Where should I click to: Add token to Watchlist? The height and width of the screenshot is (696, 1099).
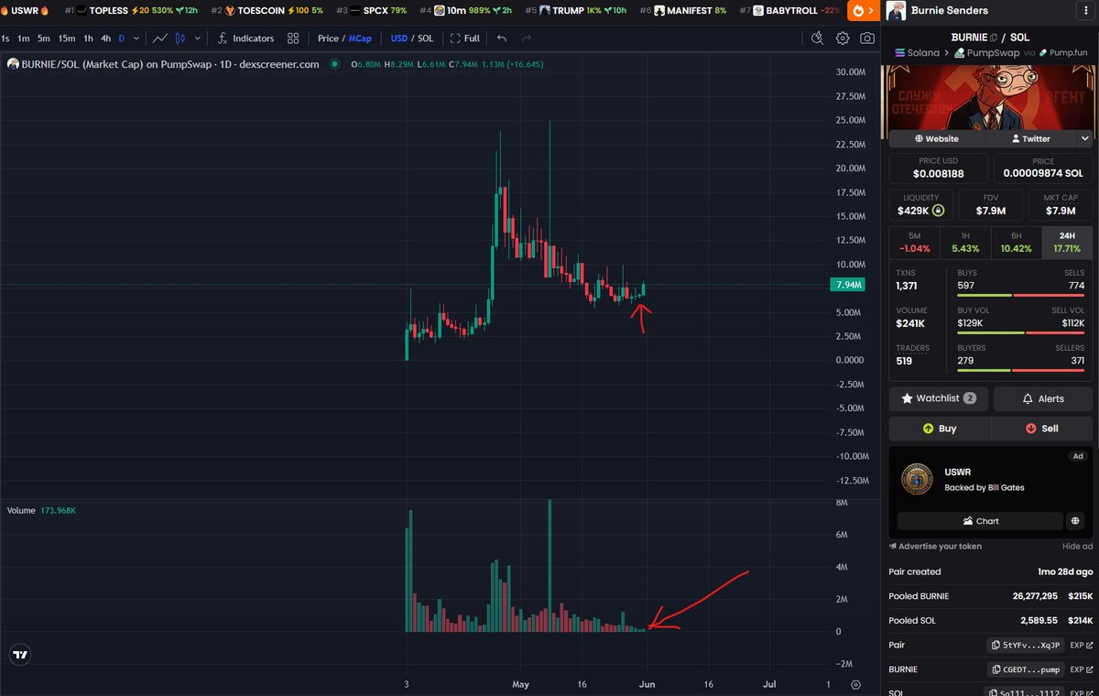(x=939, y=398)
